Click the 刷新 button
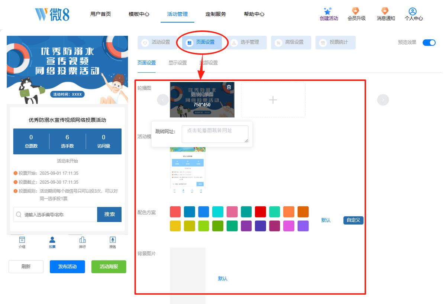Image resolution: width=446 pixels, height=304 pixels. click(26, 267)
